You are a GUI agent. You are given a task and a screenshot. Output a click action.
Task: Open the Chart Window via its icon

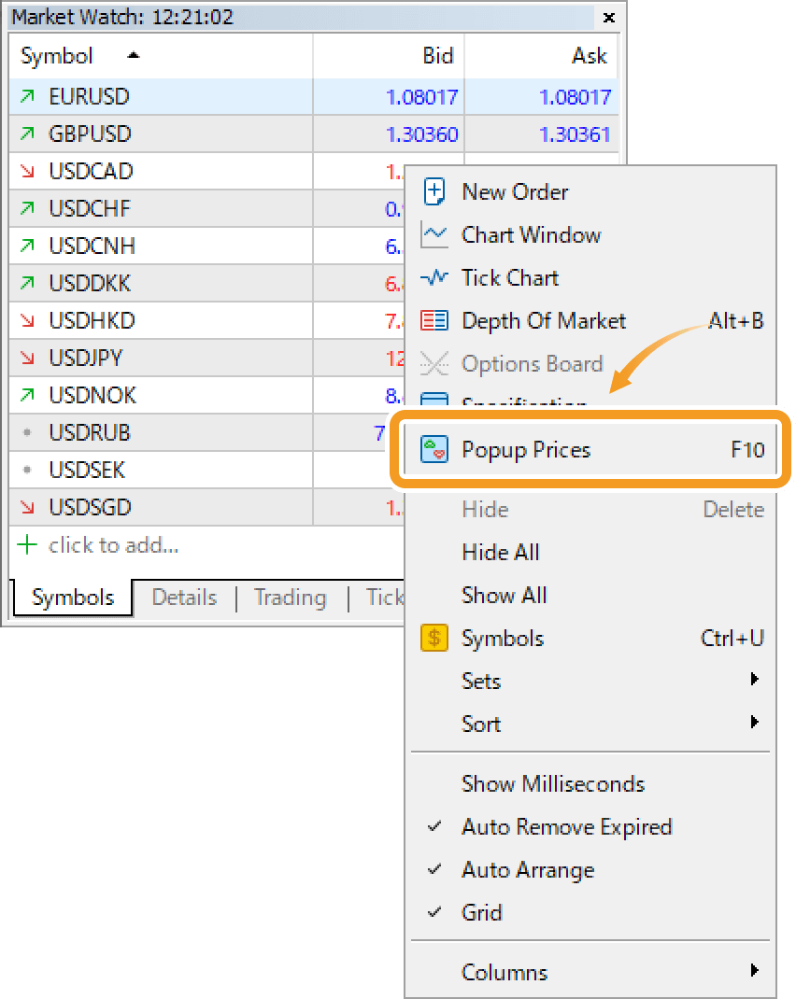click(x=434, y=234)
